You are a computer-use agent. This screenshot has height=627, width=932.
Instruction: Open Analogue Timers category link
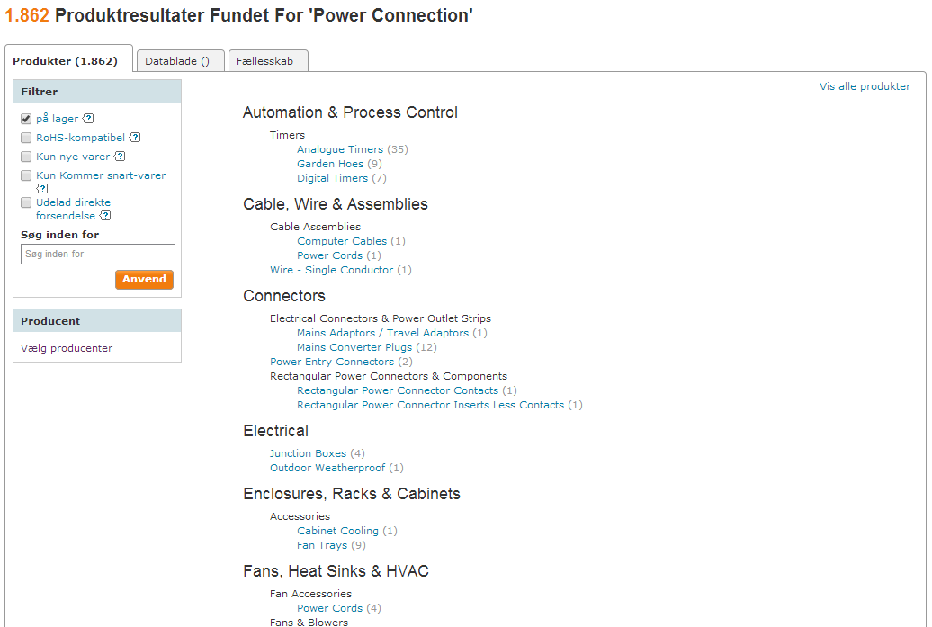340,149
